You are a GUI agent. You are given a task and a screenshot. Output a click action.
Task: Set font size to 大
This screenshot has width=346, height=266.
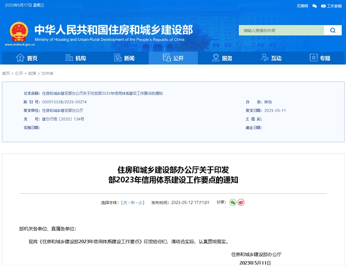[125, 203]
